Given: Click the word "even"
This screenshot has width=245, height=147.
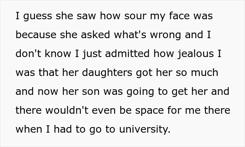Looking at the screenshot, I should [104, 111].
